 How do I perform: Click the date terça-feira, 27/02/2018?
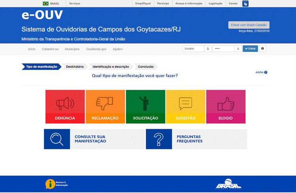254,31
